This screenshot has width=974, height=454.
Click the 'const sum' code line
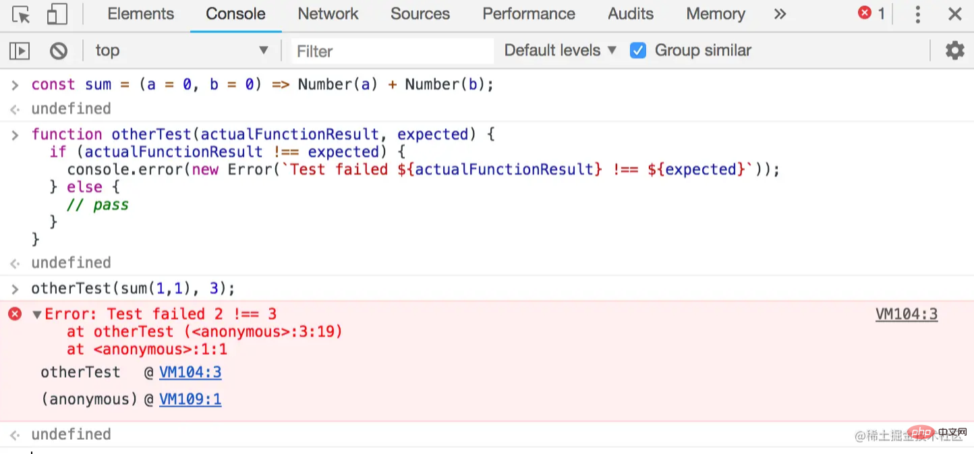pos(262,84)
